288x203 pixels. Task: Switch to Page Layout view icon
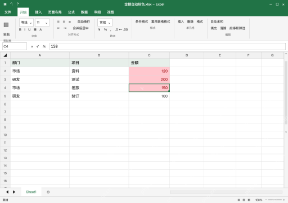click(x=244, y=200)
